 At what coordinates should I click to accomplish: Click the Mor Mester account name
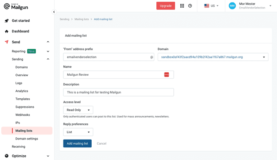pos(247,4)
